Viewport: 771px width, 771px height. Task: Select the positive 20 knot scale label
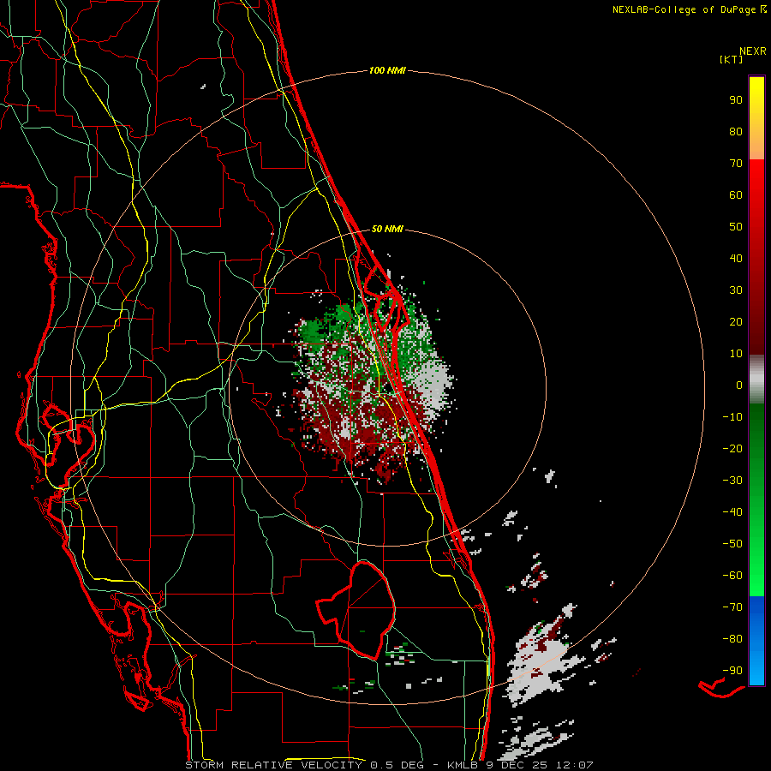tap(736, 321)
